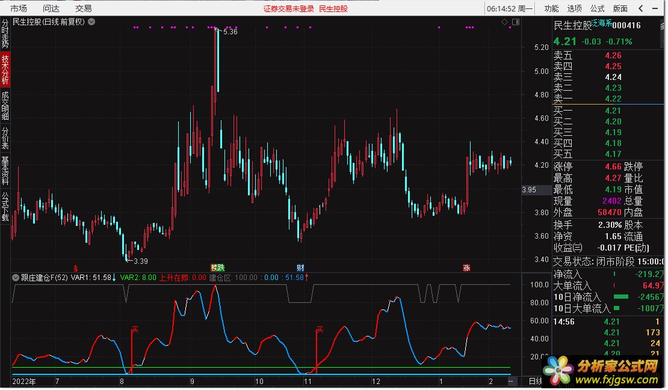Expand dropdown beside 跟庄建仓F(52) indicator
The image size is (668, 390).
pos(16,278)
